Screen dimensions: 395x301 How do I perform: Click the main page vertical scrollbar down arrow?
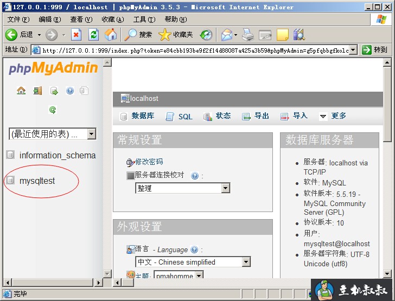pos(387,274)
